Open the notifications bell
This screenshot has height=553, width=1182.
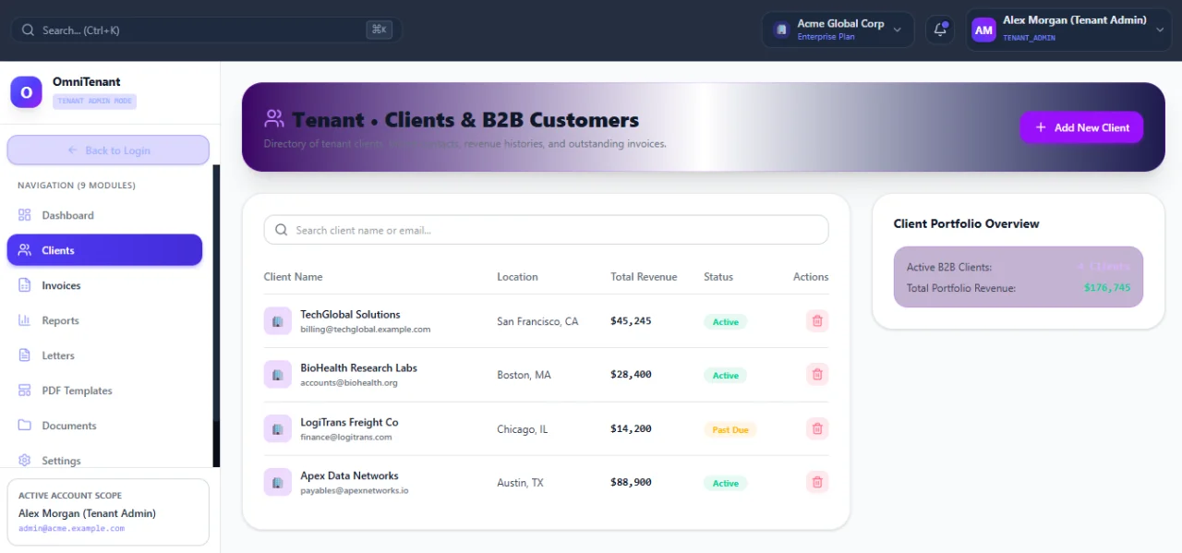pos(940,30)
